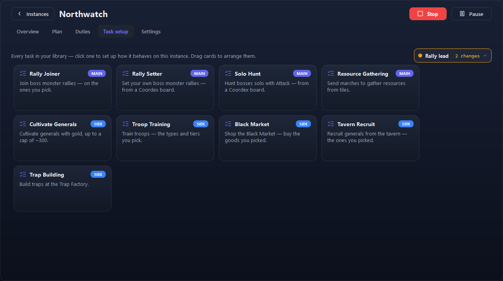Go to the Duties tab
503x281 pixels.
[83, 31]
